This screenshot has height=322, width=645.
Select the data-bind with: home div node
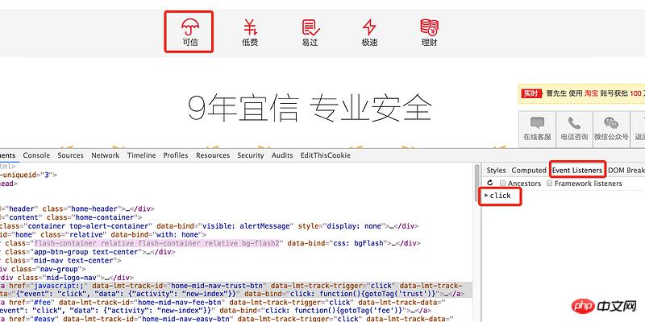[x=103, y=234]
